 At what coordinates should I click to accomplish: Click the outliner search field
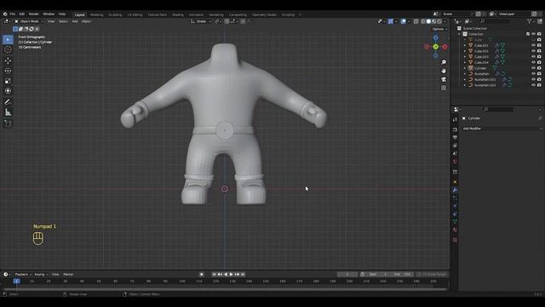click(x=495, y=21)
